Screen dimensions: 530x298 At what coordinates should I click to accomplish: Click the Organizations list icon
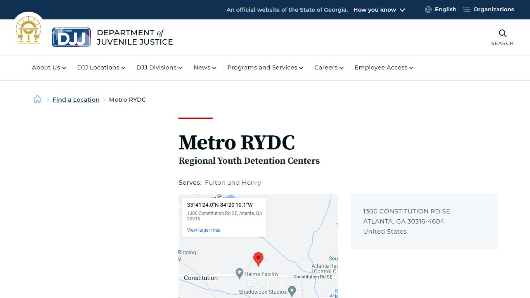coord(466,10)
